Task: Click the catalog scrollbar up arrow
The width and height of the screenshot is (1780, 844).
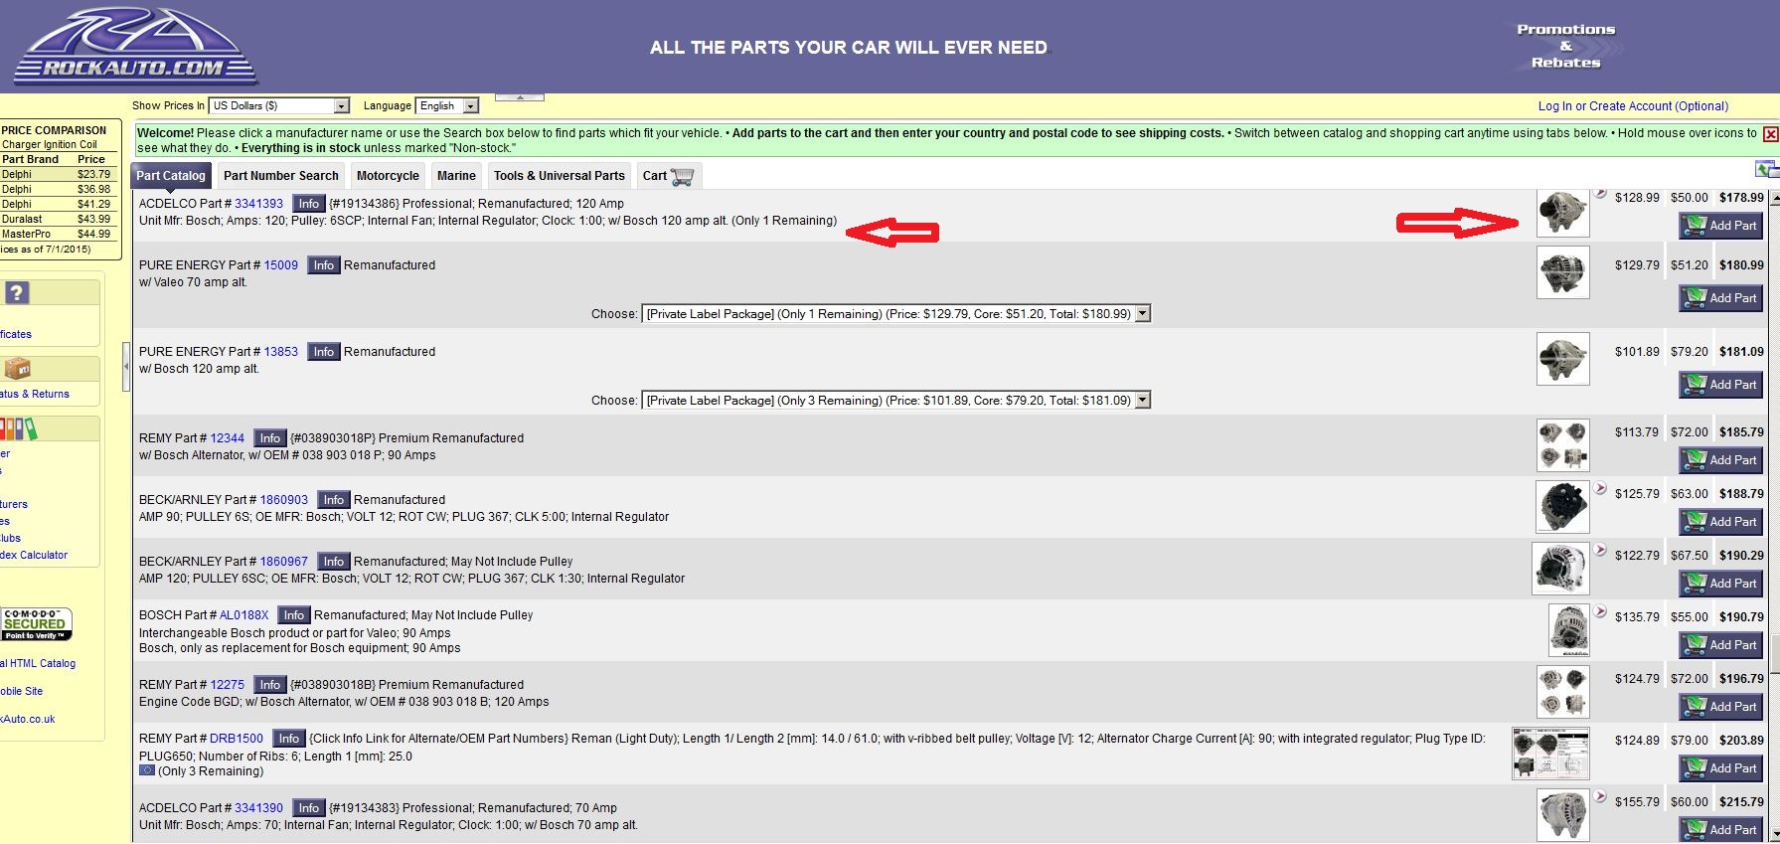Action: click(1774, 198)
